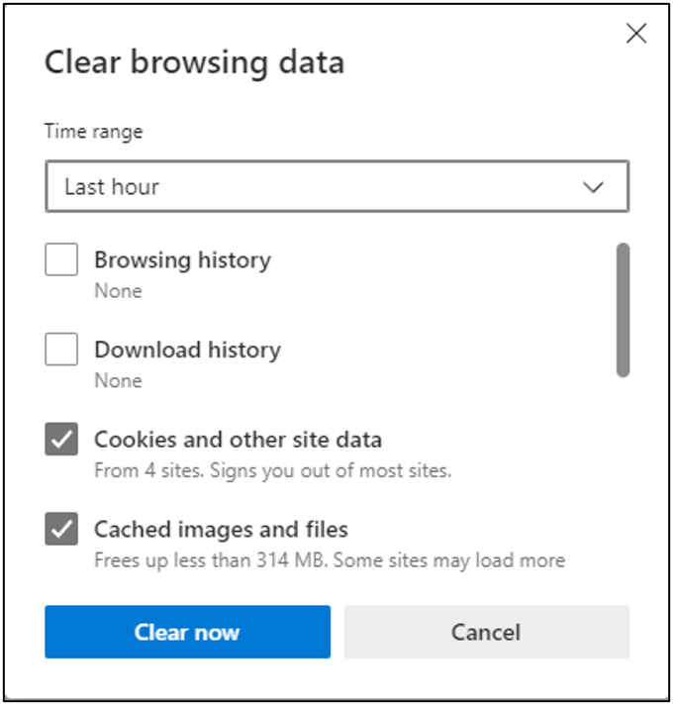The width and height of the screenshot is (675, 704).
Task: Click the 'Time range' field label
Action: click(x=93, y=132)
